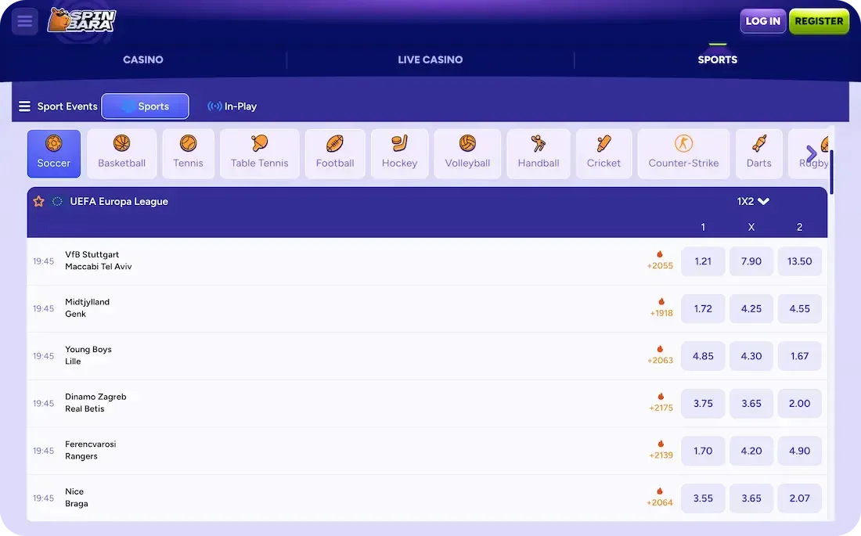This screenshot has height=536, width=861.
Task: Open the Midtjylland vs Genk match
Action: tap(427, 308)
